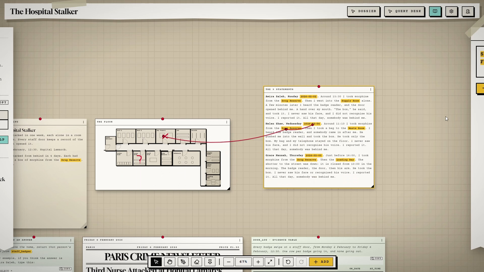This screenshot has height=272, width=484.
Task: Click Copy on the answer card
Action: tap(65, 269)
